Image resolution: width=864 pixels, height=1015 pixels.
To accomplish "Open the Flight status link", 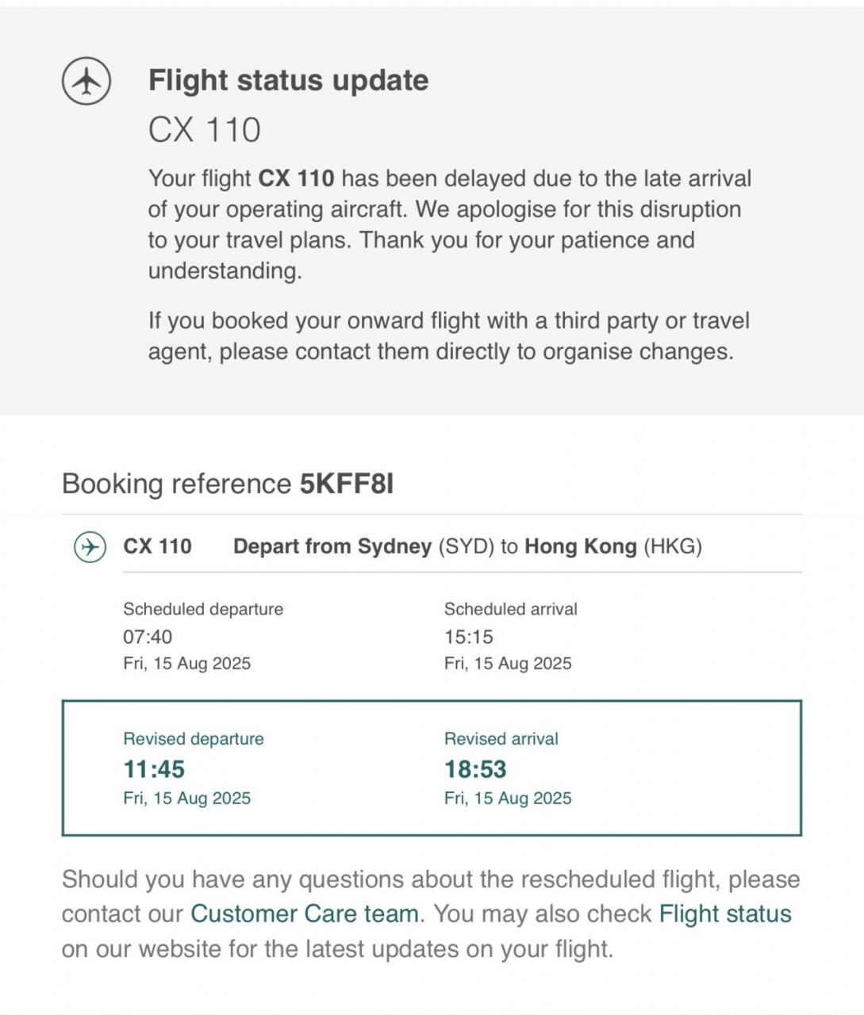I will click(x=725, y=913).
